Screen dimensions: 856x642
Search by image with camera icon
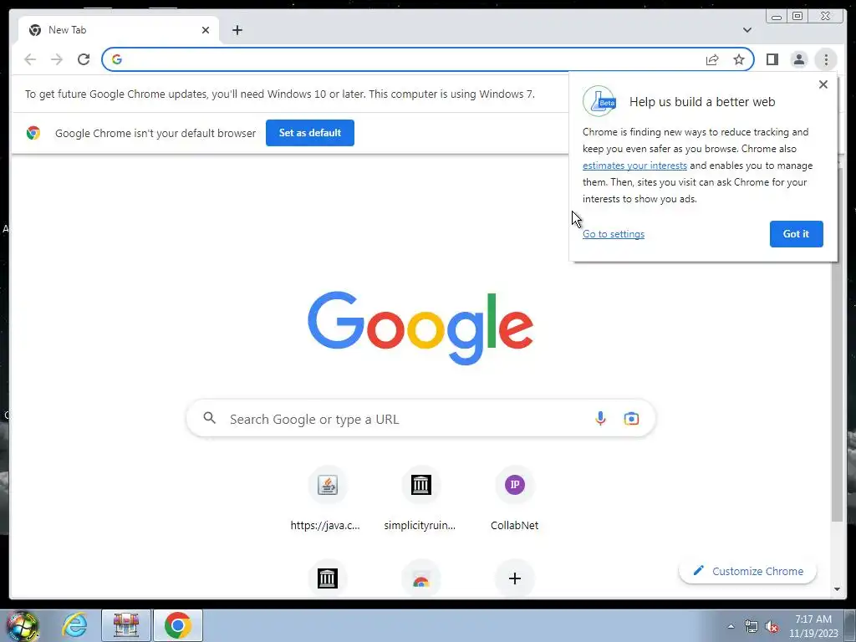(x=631, y=418)
